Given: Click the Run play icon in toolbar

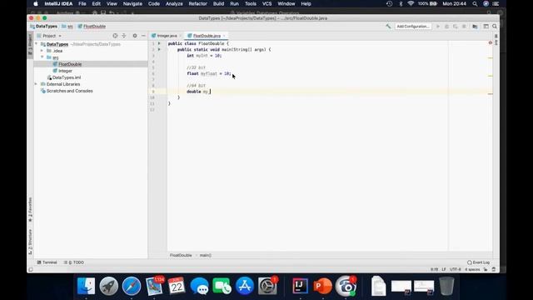Looking at the screenshot, I should pyautogui.click(x=438, y=26).
